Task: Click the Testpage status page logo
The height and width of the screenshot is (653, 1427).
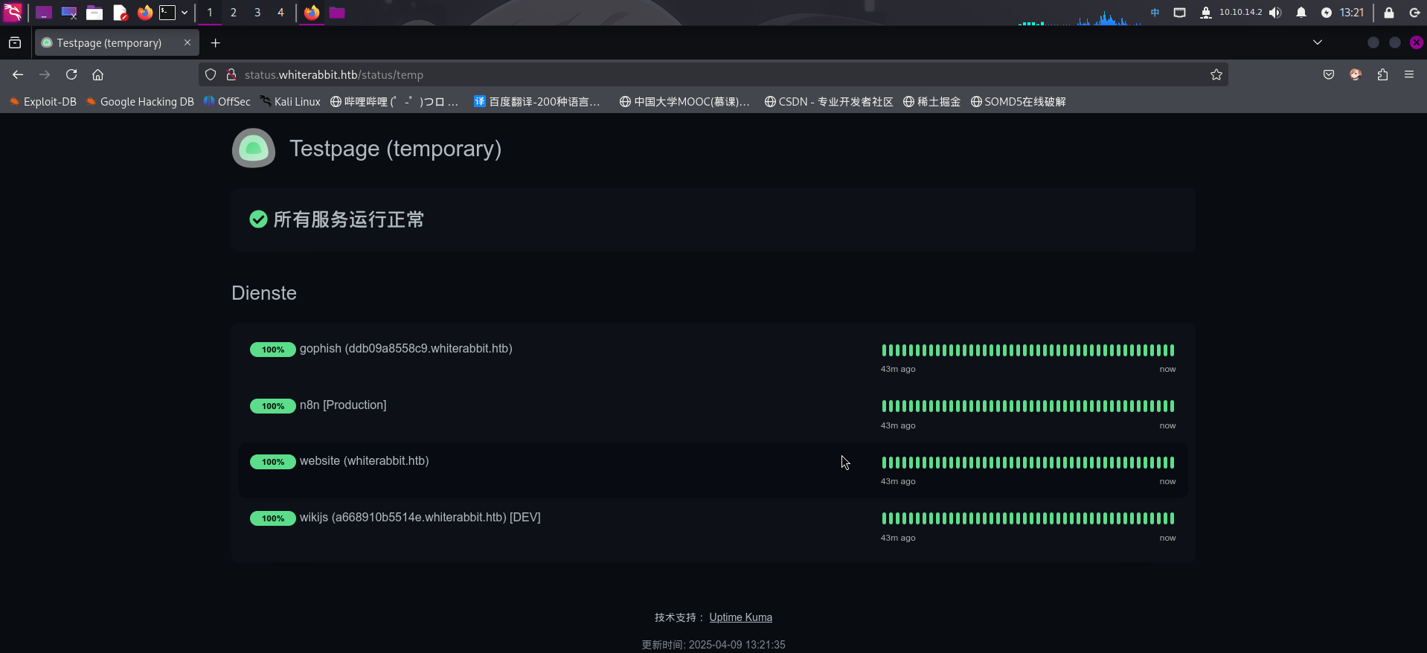Action: [x=254, y=148]
